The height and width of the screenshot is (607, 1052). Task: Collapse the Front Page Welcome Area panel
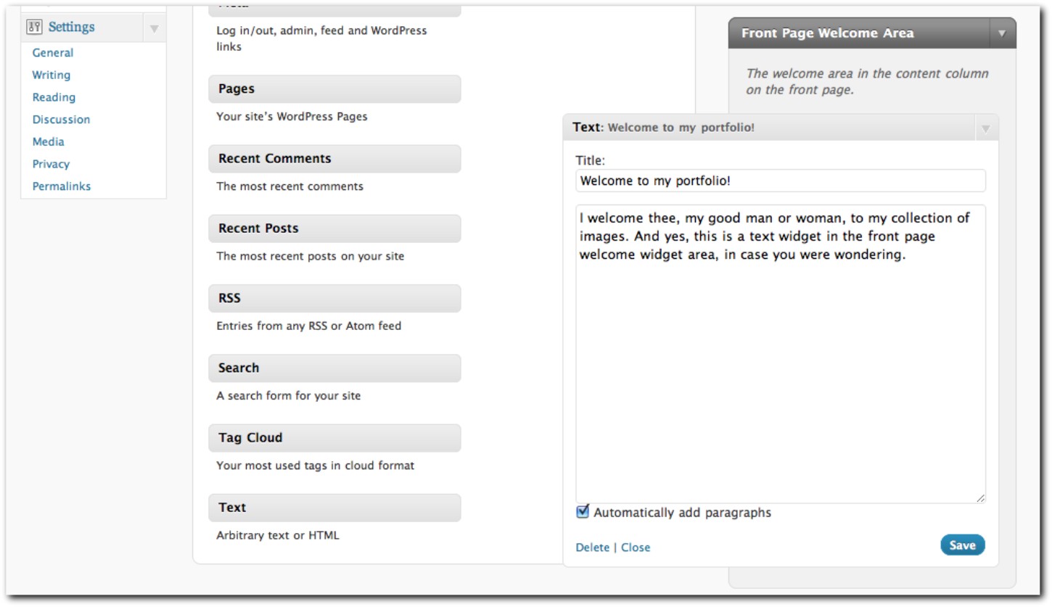pyautogui.click(x=1002, y=33)
